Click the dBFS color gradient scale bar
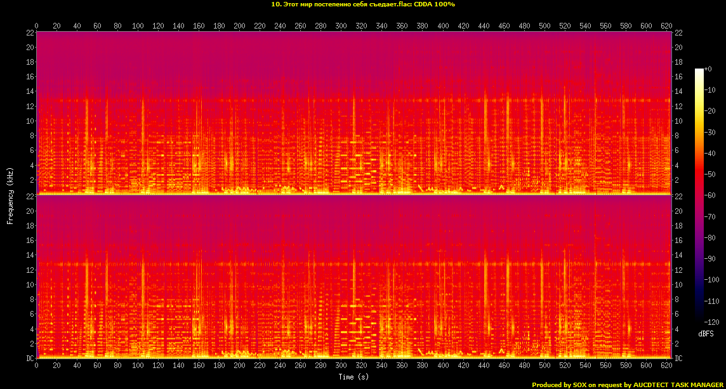Viewport: 726px width, 389px height. point(699,195)
